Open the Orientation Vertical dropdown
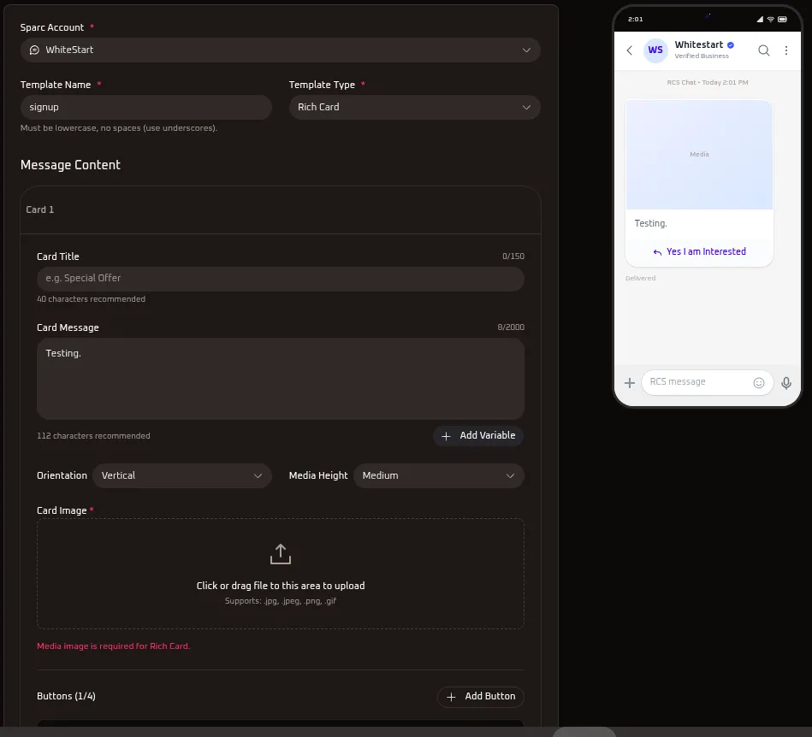The height and width of the screenshot is (737, 812). click(x=182, y=475)
